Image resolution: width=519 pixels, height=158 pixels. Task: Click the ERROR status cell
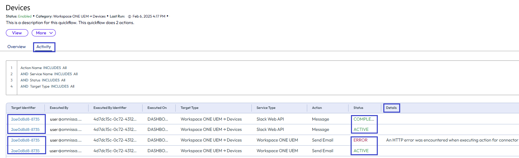pos(360,140)
